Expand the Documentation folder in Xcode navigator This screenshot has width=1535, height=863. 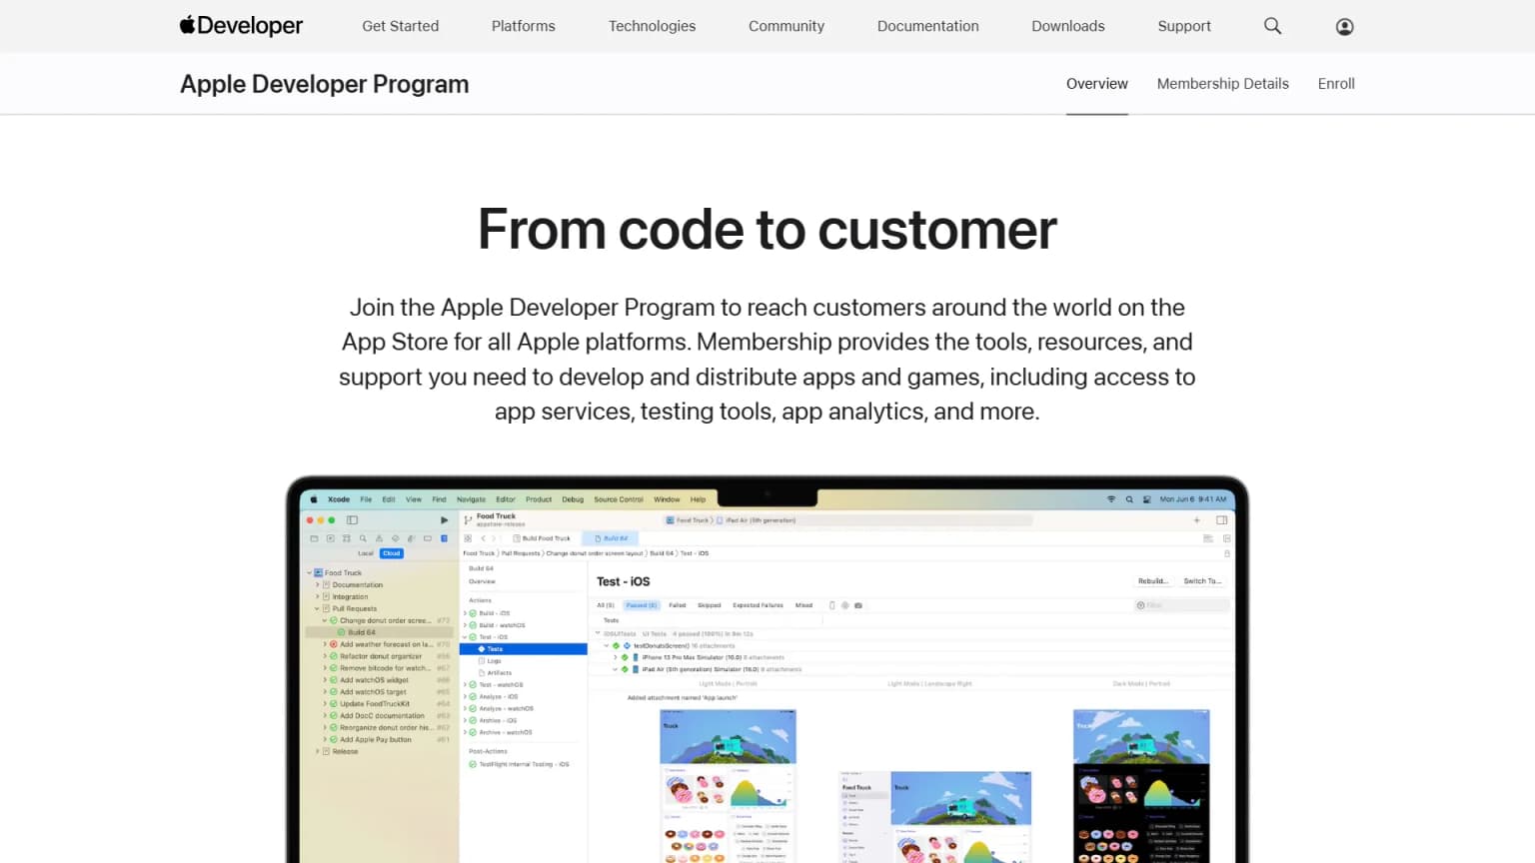pos(317,584)
